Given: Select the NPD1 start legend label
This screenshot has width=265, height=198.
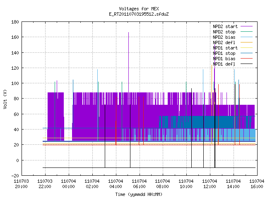Looking at the screenshot, I should coord(225,48).
